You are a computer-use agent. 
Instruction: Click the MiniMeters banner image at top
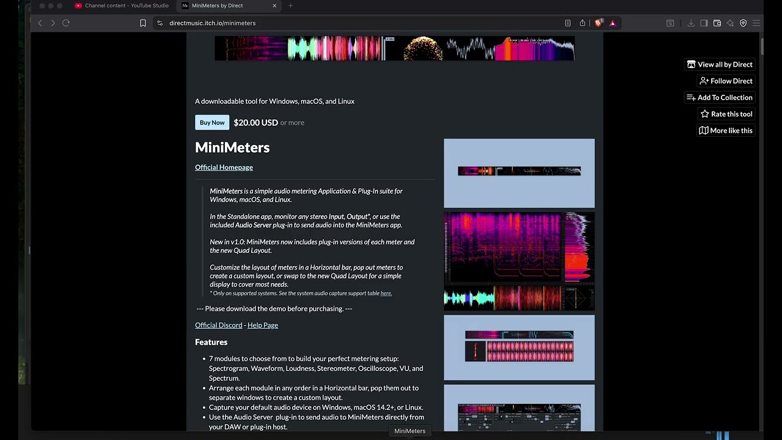[x=395, y=48]
